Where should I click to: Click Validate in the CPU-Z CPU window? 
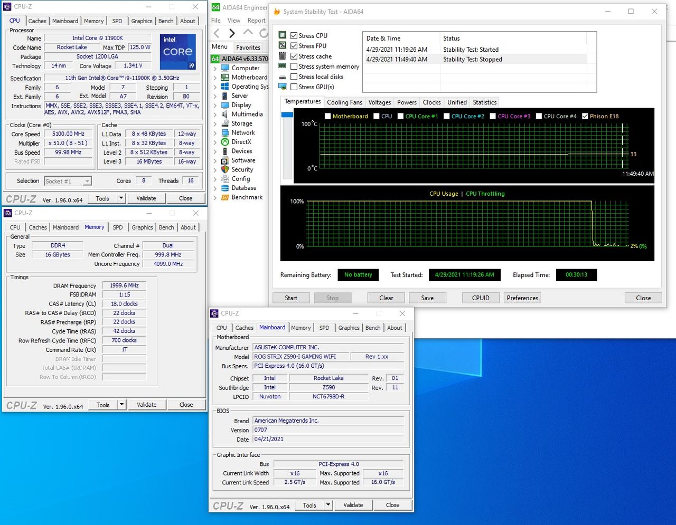[x=146, y=198]
